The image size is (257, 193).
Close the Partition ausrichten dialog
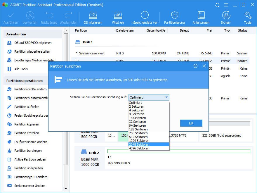[x=204, y=66]
